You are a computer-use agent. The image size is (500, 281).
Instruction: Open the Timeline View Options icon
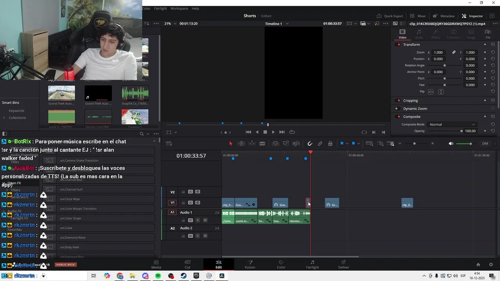[169, 144]
